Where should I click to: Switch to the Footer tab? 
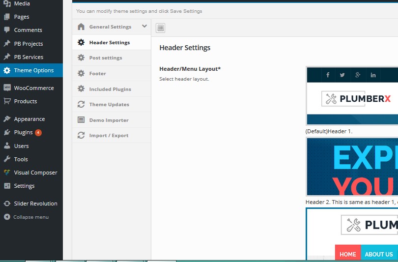click(x=112, y=73)
